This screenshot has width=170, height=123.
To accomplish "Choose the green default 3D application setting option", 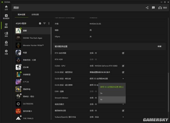I will coord(112,87).
